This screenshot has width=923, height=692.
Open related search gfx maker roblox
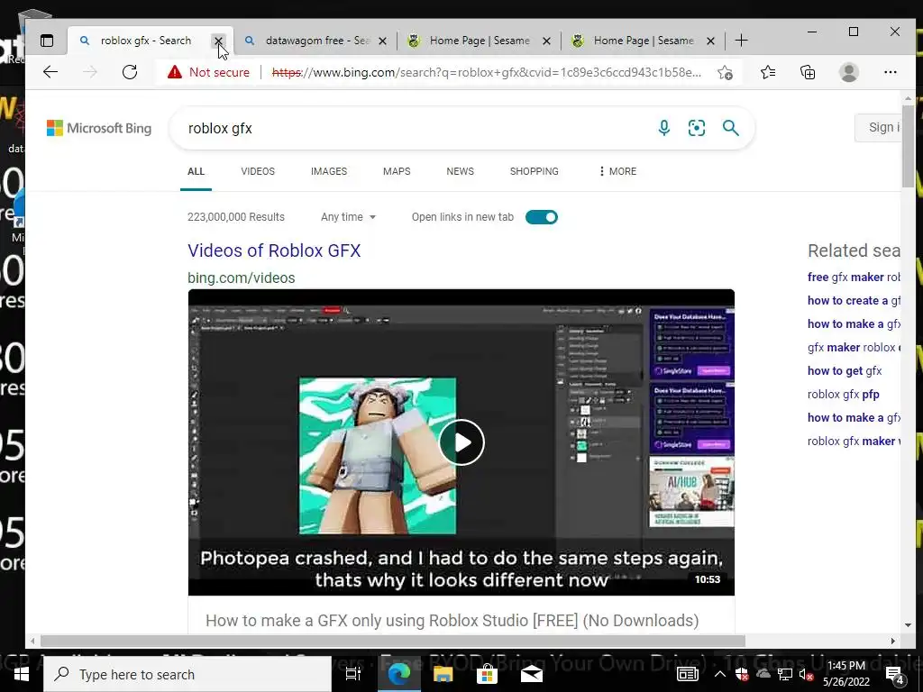854,348
